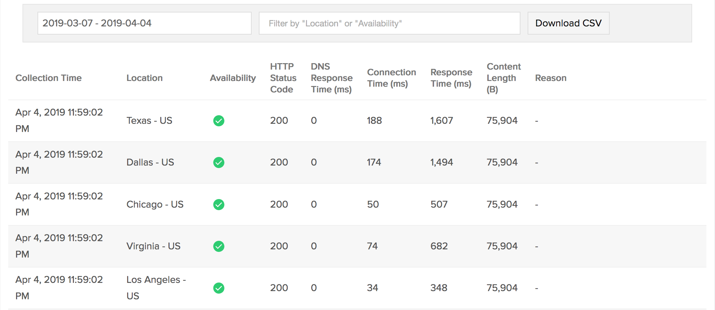Viewport: 715px width, 310px height.
Task: Sort by DNS Response Time column
Action: click(x=331, y=78)
